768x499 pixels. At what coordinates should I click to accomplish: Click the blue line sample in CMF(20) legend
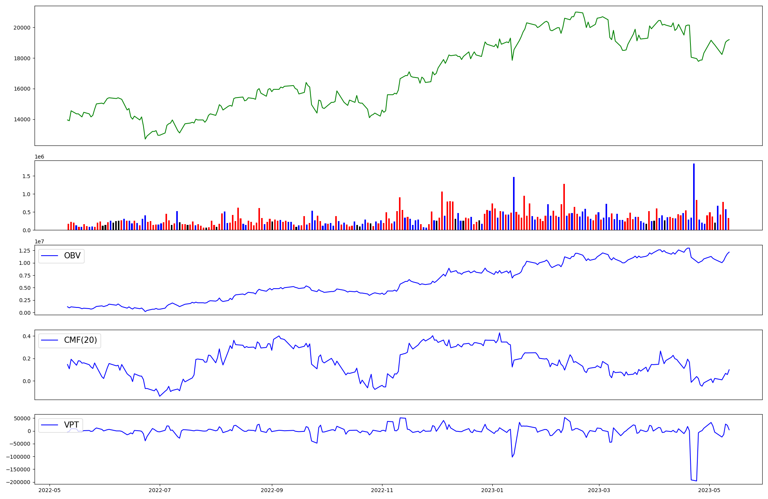pyautogui.click(x=50, y=340)
